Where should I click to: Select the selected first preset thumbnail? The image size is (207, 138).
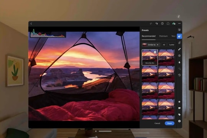point(150,58)
